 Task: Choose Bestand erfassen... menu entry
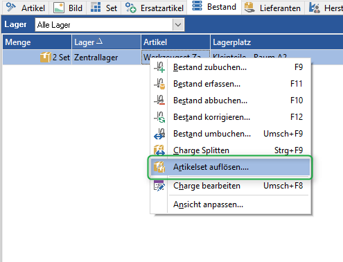click(230, 84)
